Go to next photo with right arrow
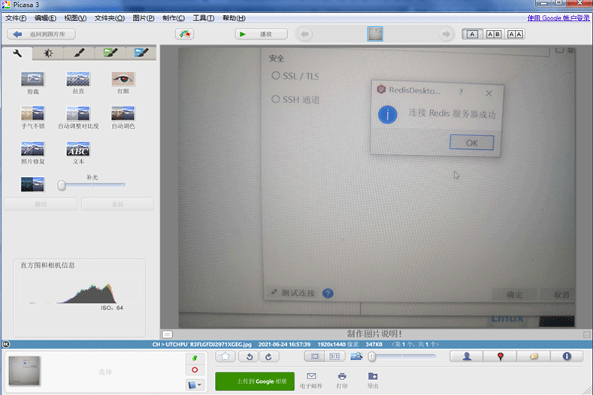 click(446, 34)
